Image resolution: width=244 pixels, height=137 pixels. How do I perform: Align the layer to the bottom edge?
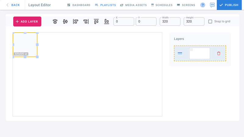pos(106,22)
